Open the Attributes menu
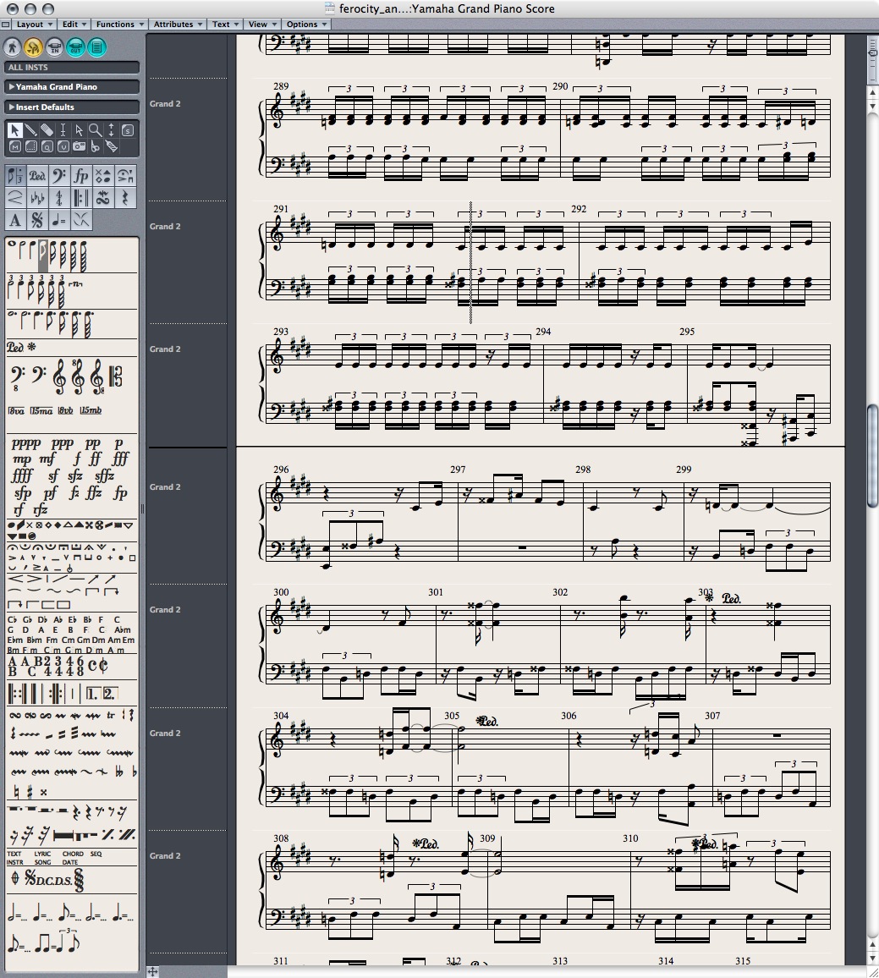This screenshot has height=978, width=879. point(178,25)
